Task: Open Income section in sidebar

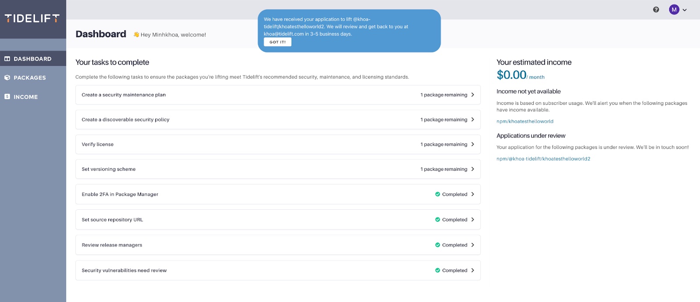Action: point(25,97)
